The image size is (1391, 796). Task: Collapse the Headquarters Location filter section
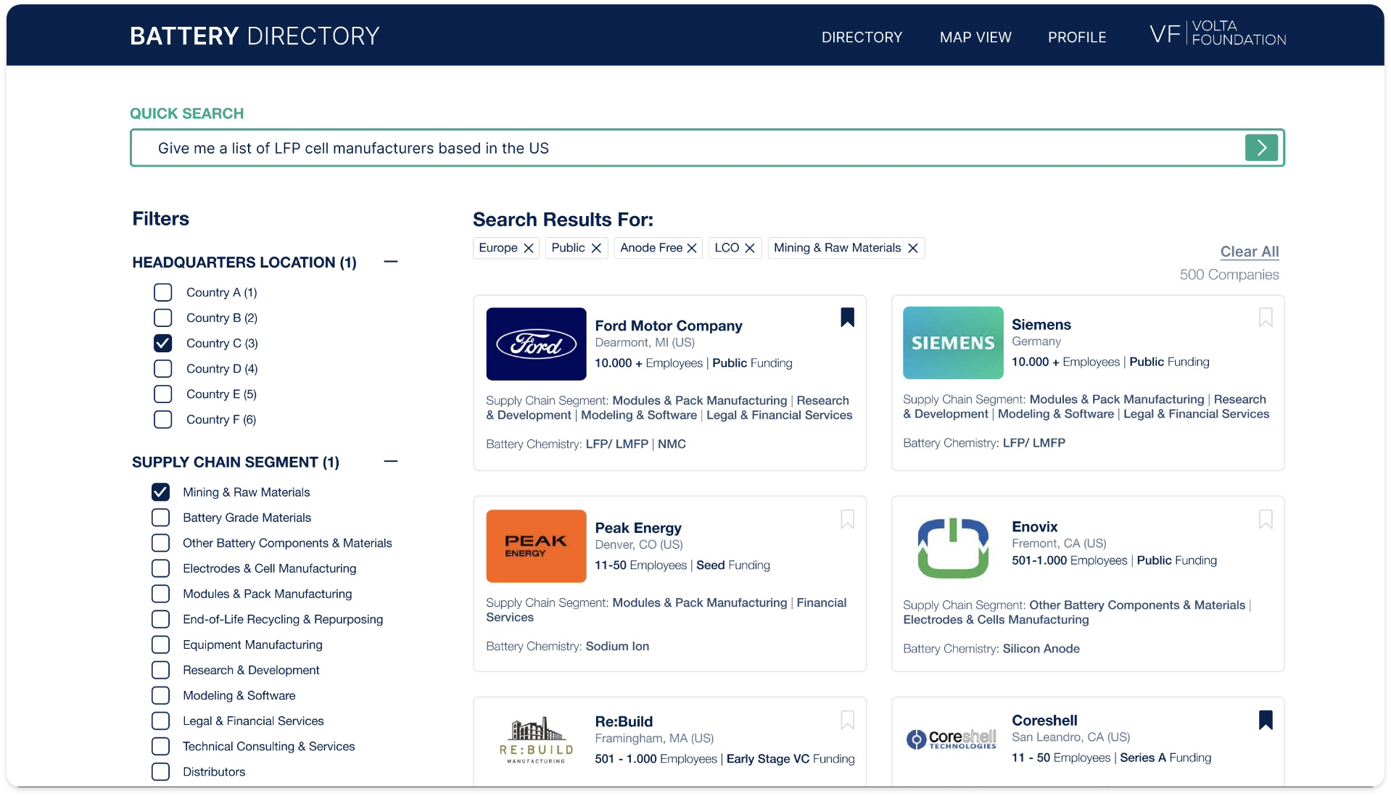[x=391, y=262]
